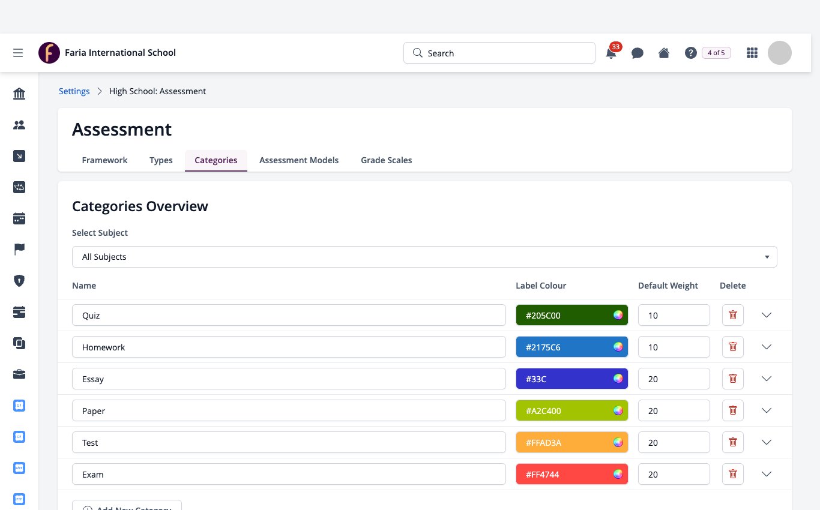Delete the Quiz category with trash icon

[733, 315]
